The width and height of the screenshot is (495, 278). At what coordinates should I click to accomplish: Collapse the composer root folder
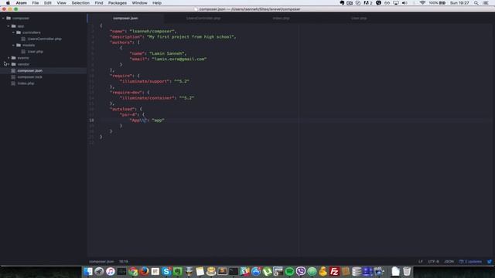coord(3,19)
